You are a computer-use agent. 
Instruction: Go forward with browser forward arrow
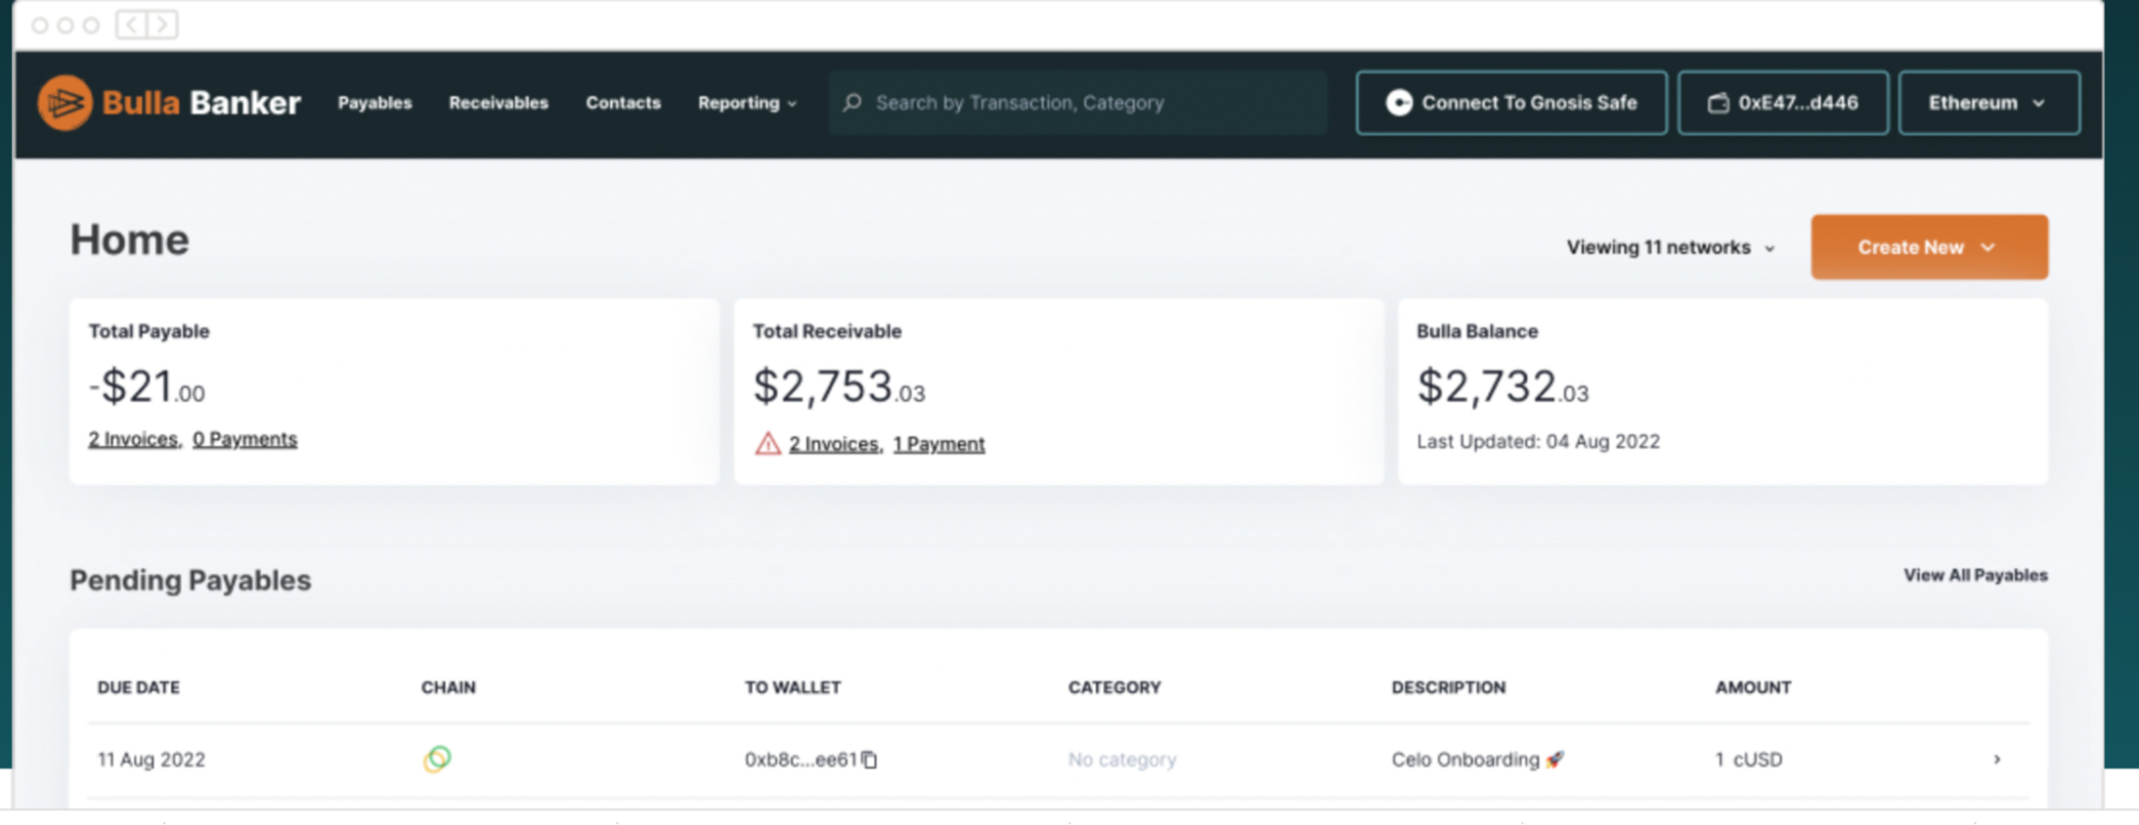(163, 25)
